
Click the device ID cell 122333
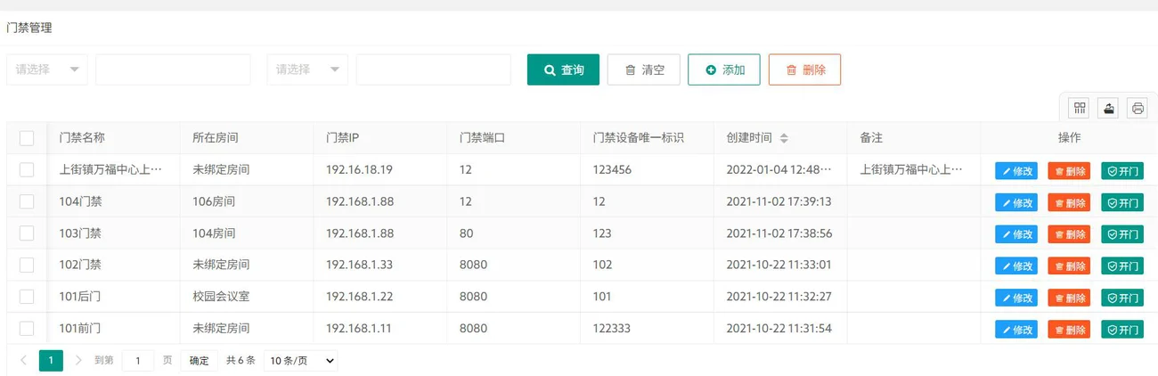[x=612, y=328]
